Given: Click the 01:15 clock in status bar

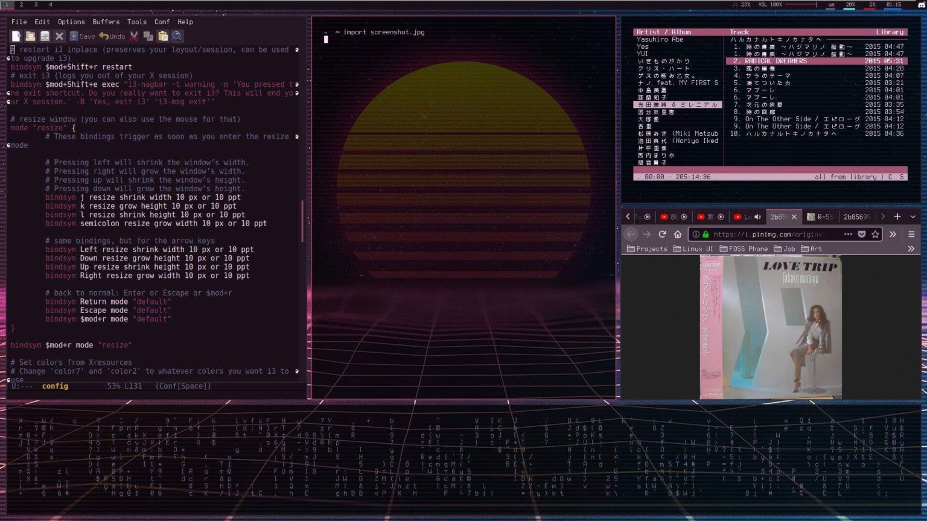Looking at the screenshot, I should (x=893, y=4).
